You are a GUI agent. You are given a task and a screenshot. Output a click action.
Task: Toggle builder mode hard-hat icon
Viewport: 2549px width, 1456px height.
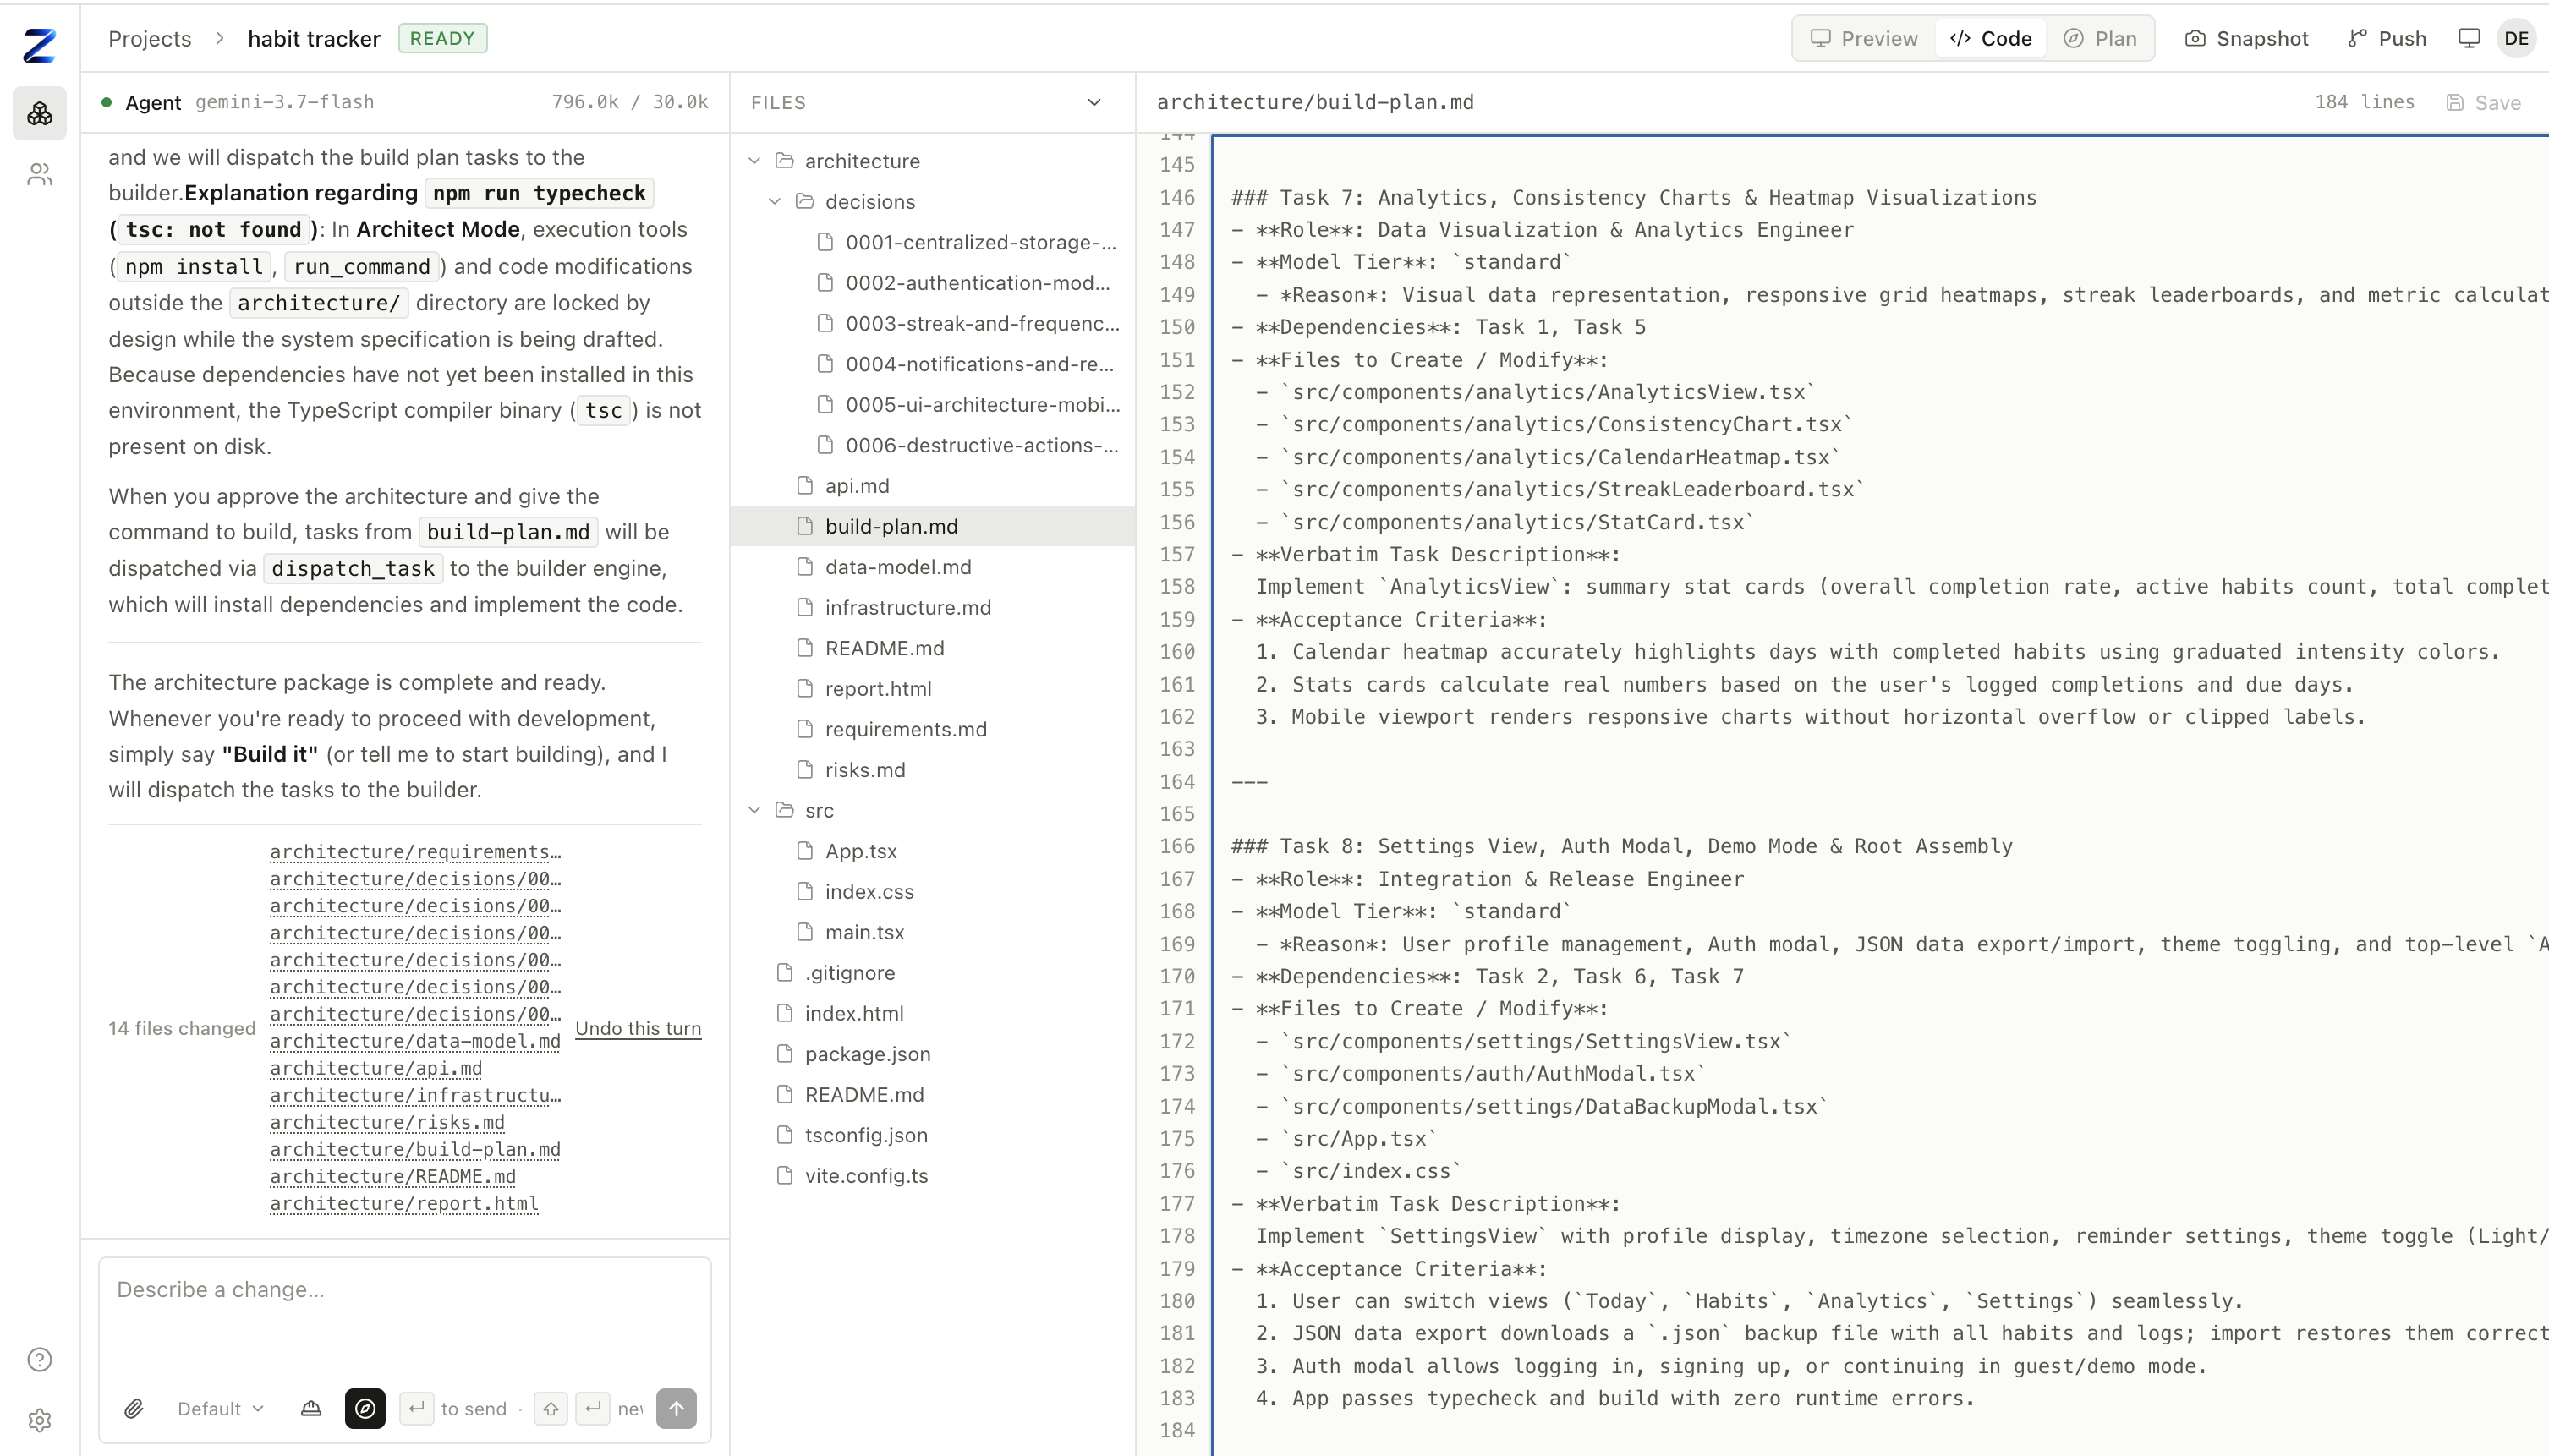tap(311, 1408)
